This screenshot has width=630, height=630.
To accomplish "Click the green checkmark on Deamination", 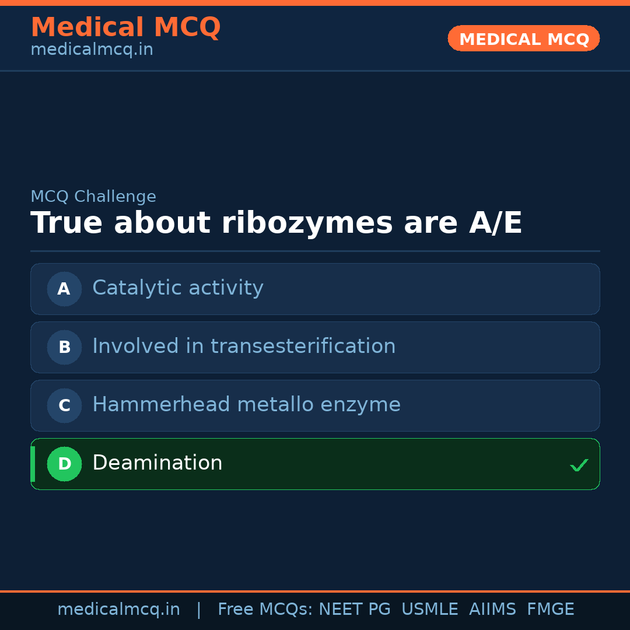I will [x=579, y=465].
